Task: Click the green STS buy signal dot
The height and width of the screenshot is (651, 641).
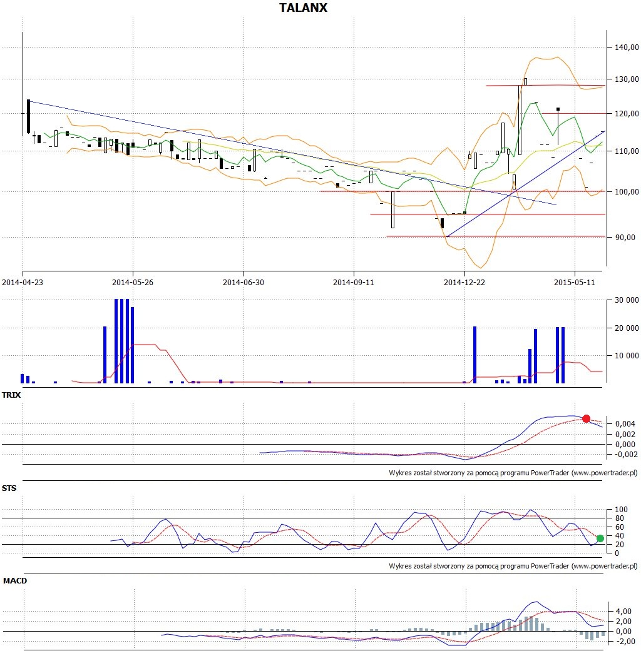Action: coord(600,538)
